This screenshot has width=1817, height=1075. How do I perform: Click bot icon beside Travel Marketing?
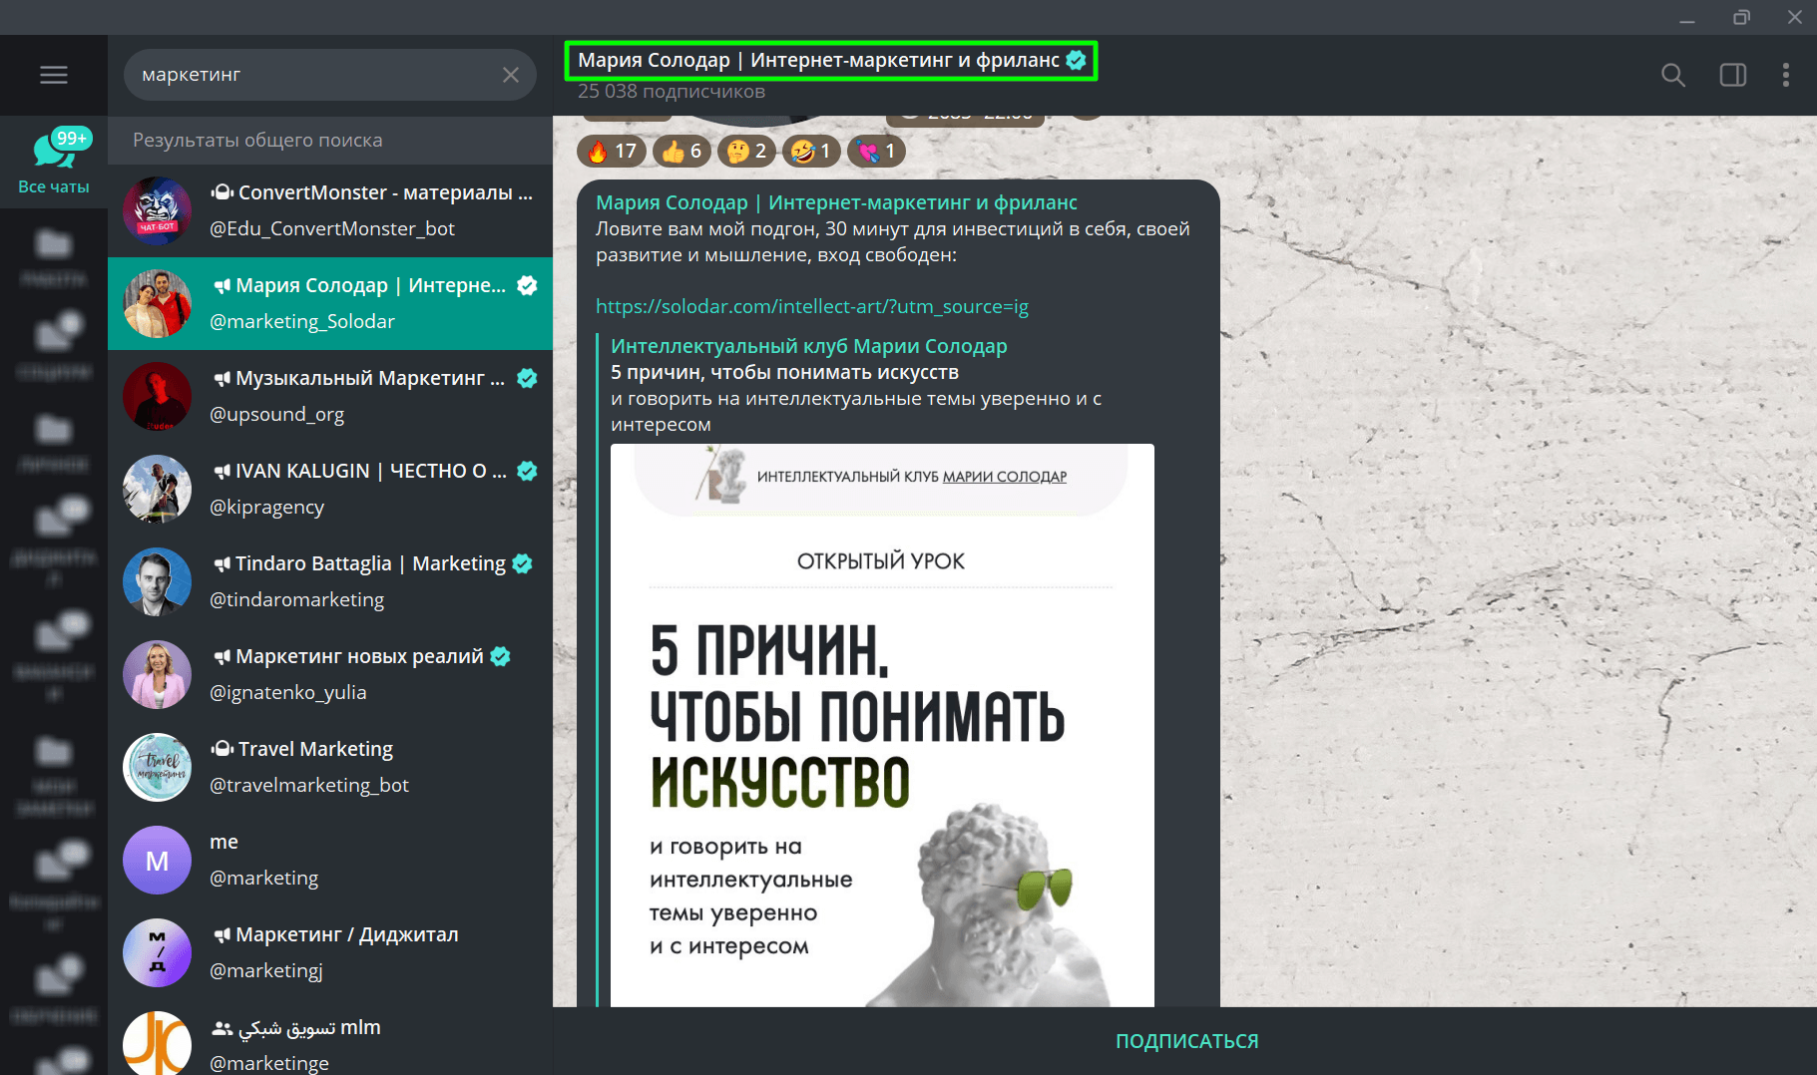(x=222, y=749)
